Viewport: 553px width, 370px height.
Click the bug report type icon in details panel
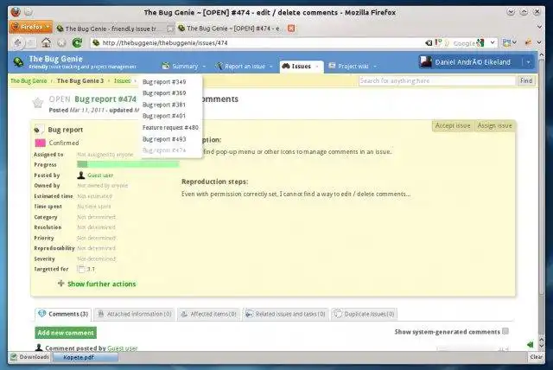coord(37,131)
